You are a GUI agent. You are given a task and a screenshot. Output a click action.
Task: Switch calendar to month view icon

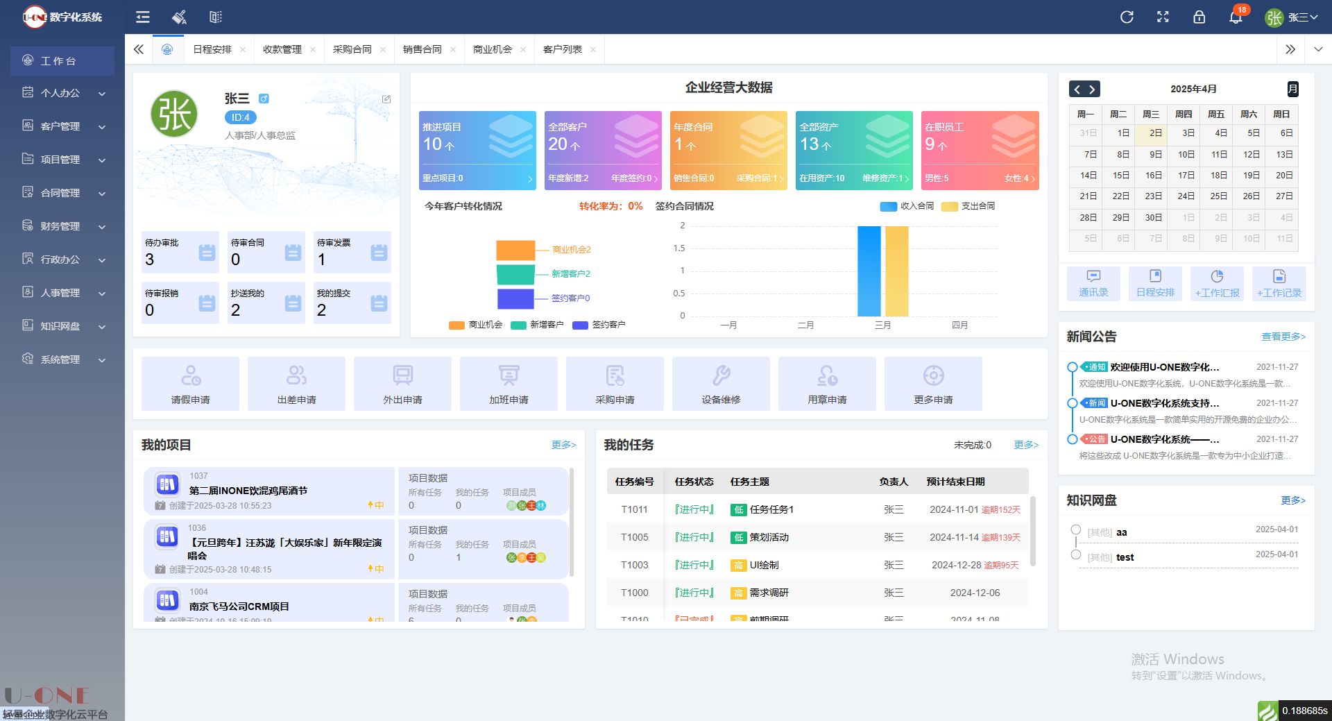point(1292,89)
